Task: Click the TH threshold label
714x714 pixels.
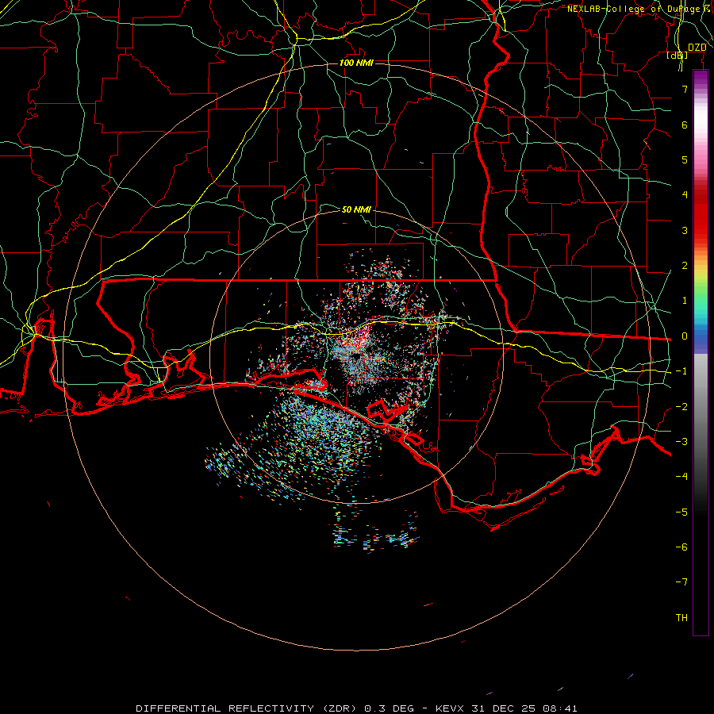Action: pos(681,617)
